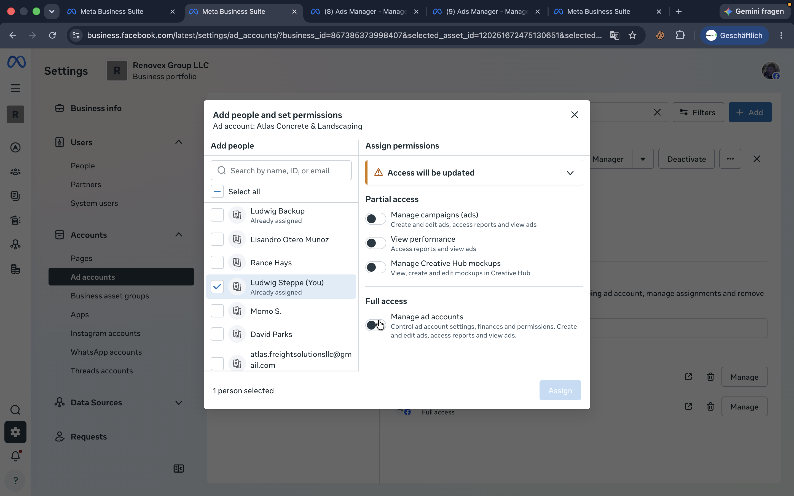Enable the View performance toggle

(x=376, y=243)
